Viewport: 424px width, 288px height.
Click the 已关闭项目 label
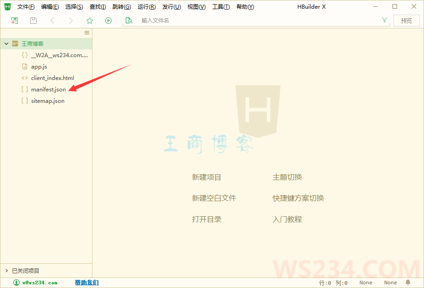click(x=26, y=271)
